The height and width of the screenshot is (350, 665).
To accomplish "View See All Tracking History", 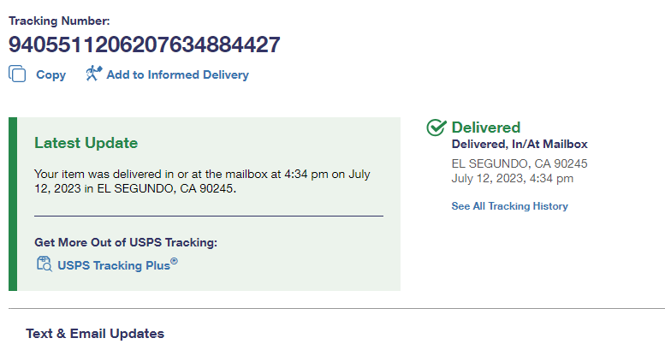I will [509, 206].
